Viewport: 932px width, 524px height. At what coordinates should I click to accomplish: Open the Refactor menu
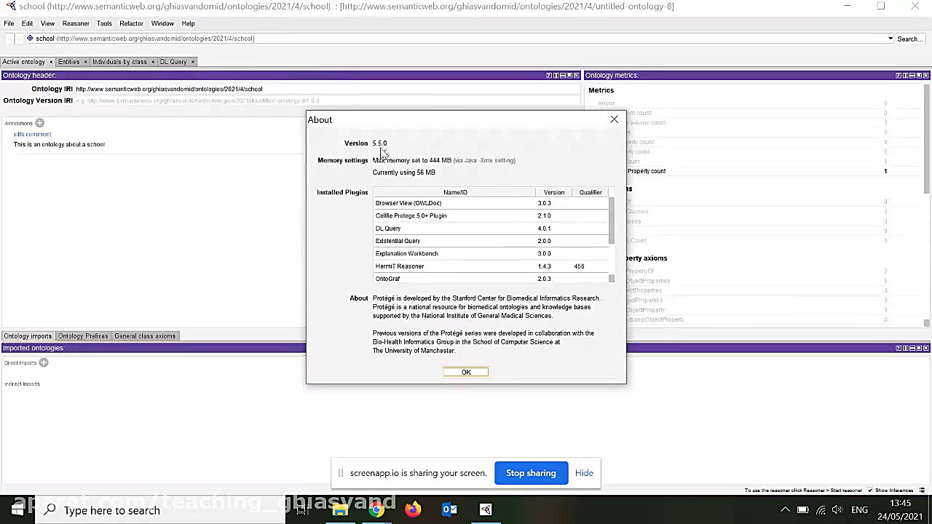(131, 23)
